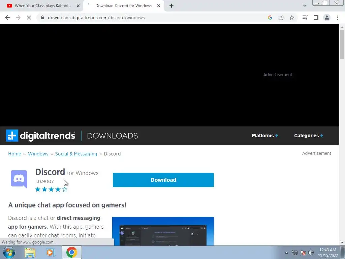The width and height of the screenshot is (345, 259).
Task: Expand the Platforms menu
Action: click(265, 136)
